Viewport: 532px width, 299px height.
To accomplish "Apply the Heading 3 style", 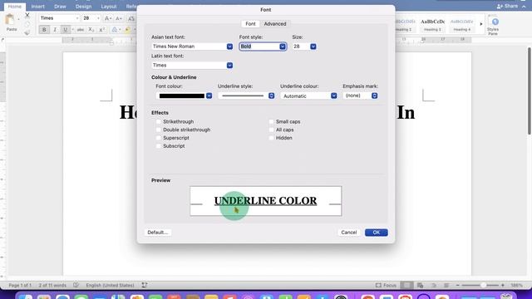I will coord(432,25).
